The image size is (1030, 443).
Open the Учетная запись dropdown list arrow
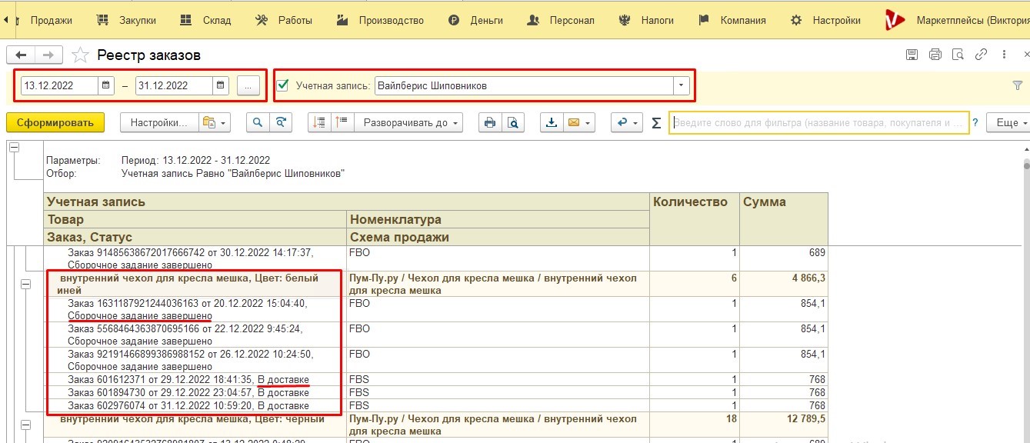point(682,85)
